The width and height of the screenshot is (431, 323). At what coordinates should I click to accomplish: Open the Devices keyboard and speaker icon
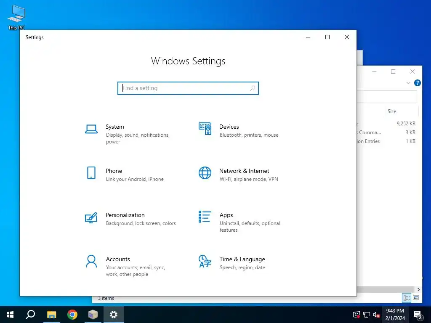click(x=205, y=129)
